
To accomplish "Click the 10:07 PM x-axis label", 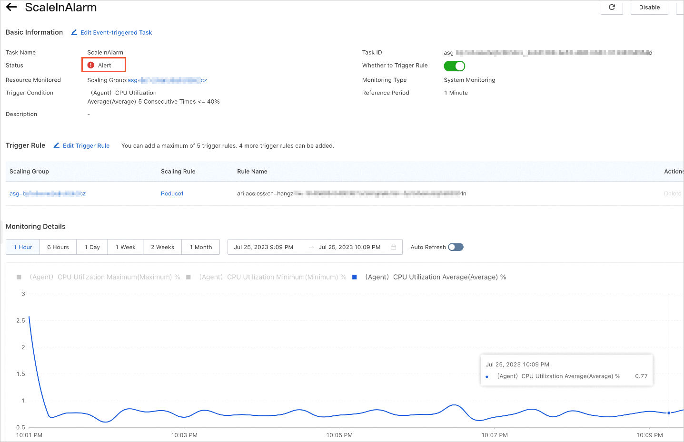I will click(495, 435).
